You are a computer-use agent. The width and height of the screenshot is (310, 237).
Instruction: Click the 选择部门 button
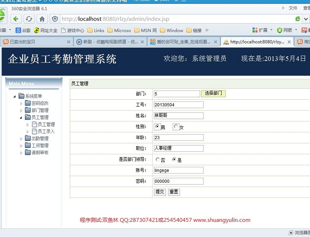coord(213,93)
